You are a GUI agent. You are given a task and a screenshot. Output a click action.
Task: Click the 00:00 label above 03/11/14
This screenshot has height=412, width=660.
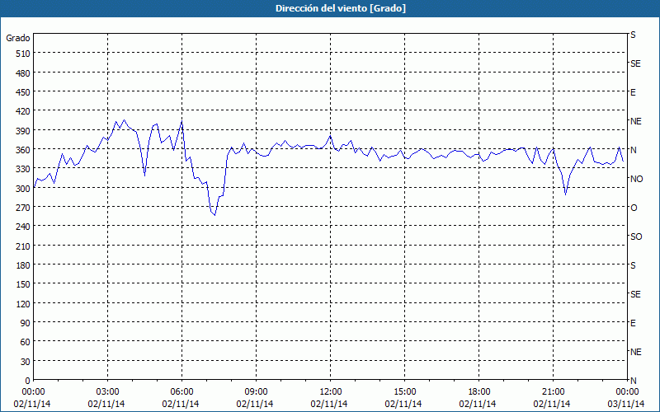(627, 392)
